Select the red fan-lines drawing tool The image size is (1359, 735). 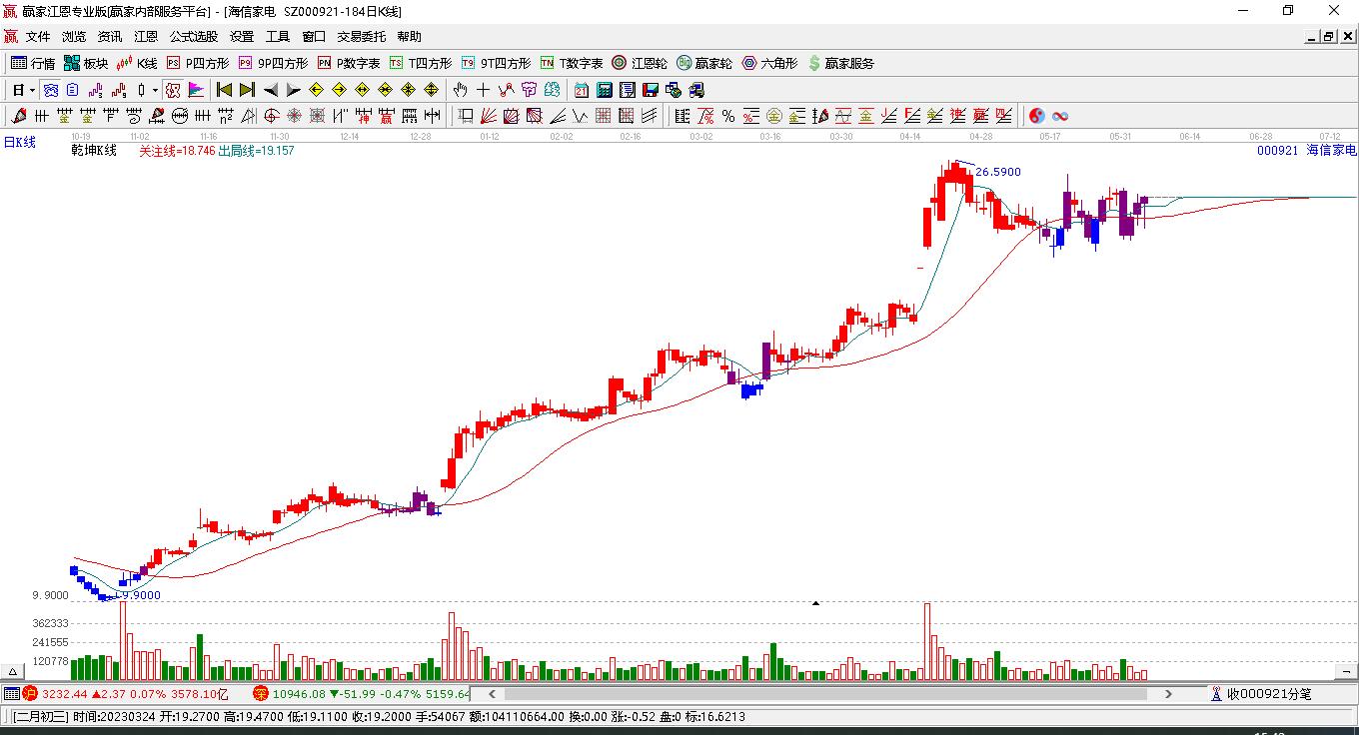pyautogui.click(x=489, y=116)
